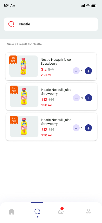Screen dimensions: 102x223
Task: Decrease quantity of third Nesquik item
Action: (76, 128)
